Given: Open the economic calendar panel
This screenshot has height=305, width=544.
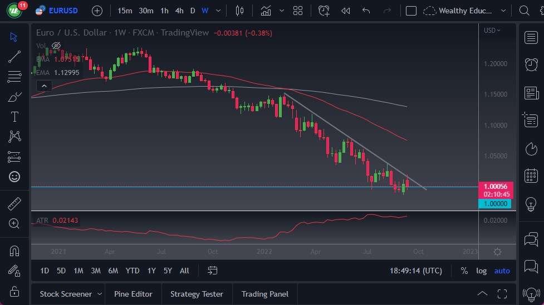Looking at the screenshot, I should click(531, 176).
